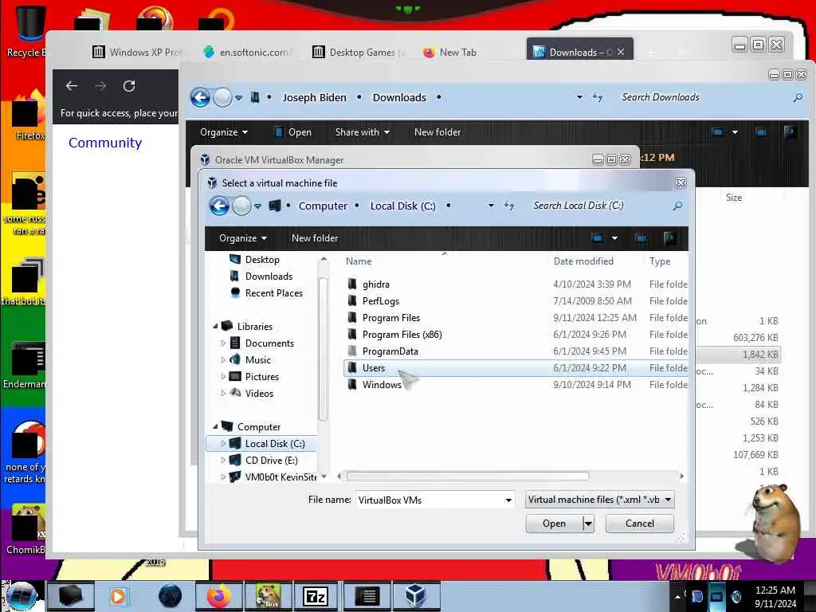The height and width of the screenshot is (612, 816).
Task: Switch to the Windows XP browser tab
Action: coord(137,52)
